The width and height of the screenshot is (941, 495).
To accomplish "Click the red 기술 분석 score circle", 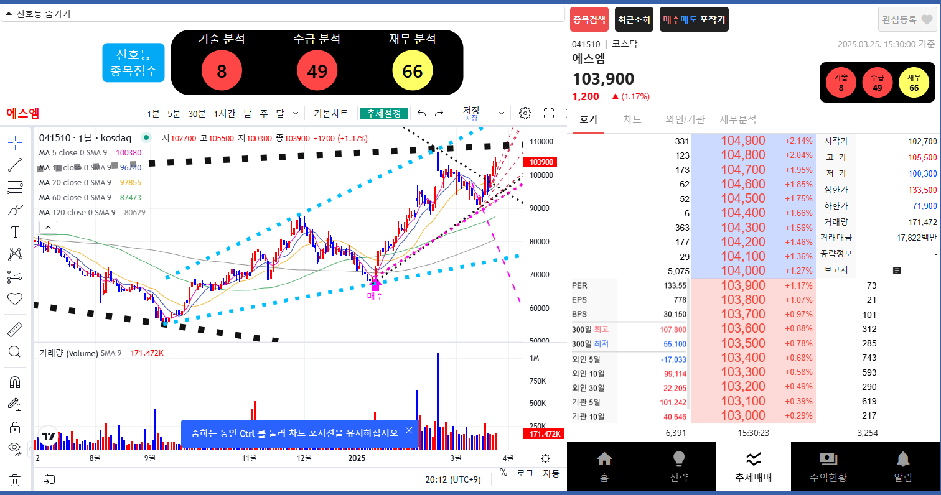I will [x=222, y=70].
